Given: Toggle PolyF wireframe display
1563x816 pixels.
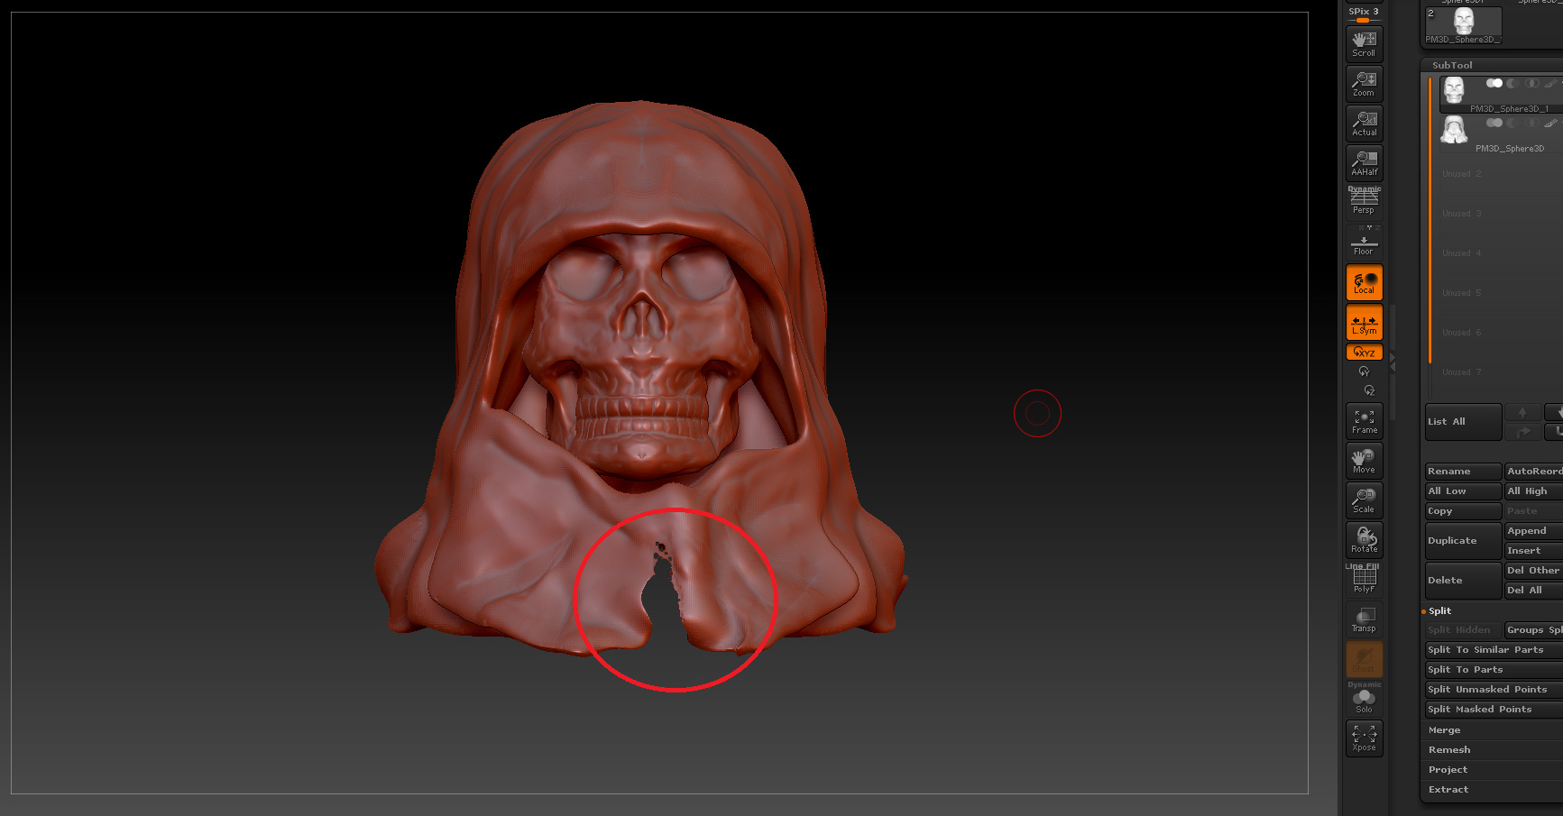Looking at the screenshot, I should pos(1364,578).
